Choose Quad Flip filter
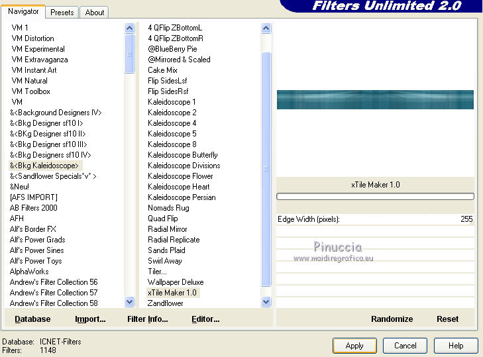 point(162,219)
